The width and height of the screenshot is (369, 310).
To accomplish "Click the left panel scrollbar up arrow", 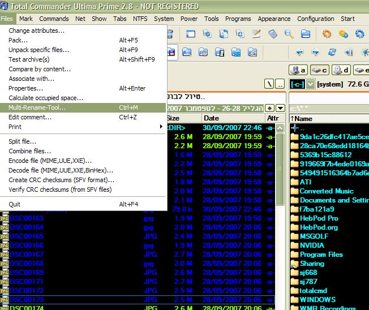I will (x=280, y=128).
